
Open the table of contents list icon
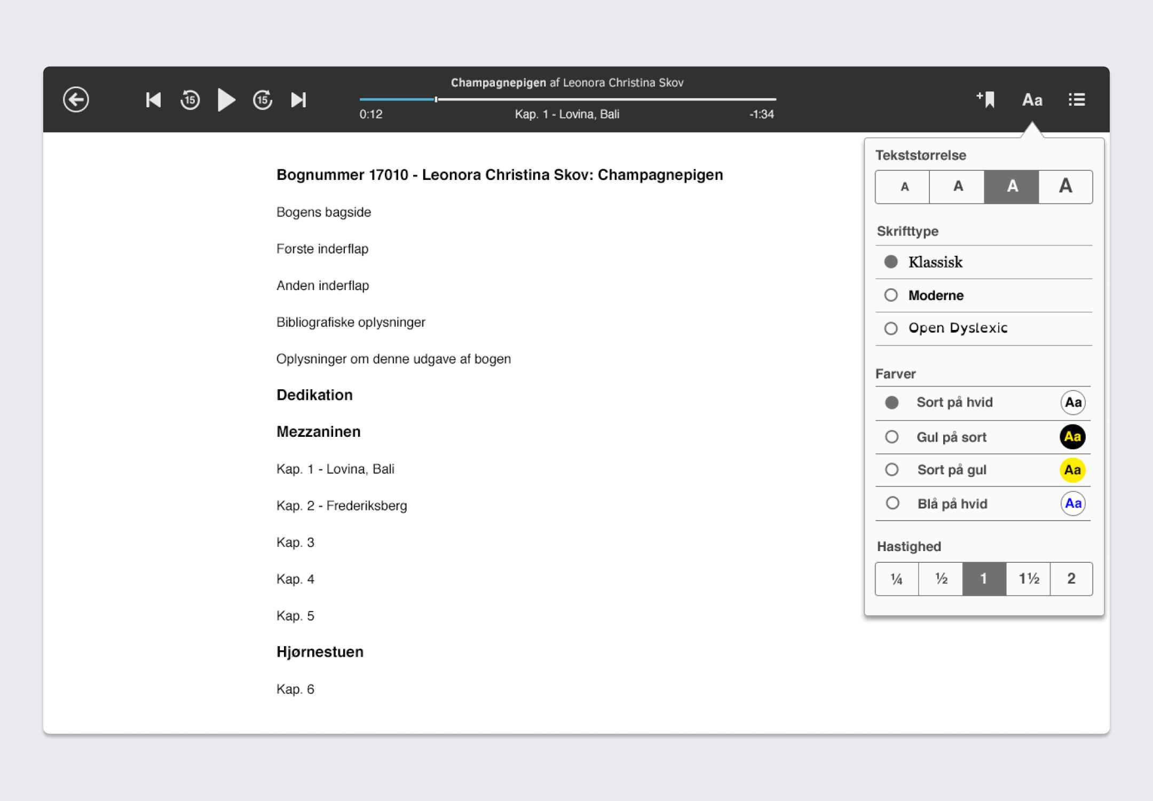(1077, 100)
